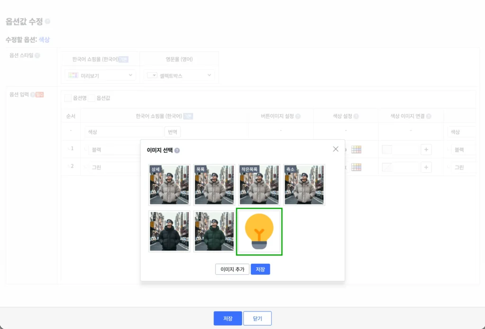The image size is (485, 329).
Task: Toggle the 옵션명 checkbox
Action: pos(68,98)
